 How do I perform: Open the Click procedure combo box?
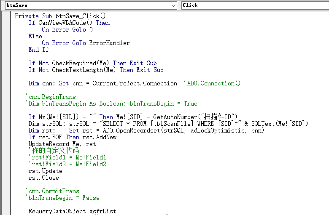[x=255, y=5]
